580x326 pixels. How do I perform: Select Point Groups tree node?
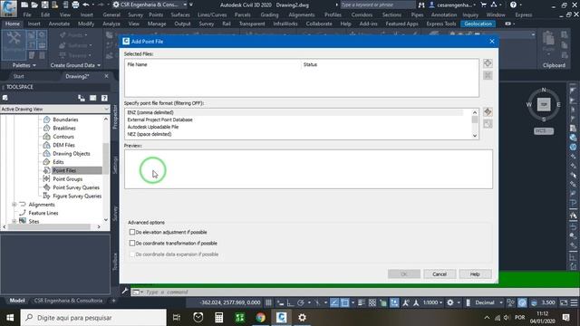(68, 179)
